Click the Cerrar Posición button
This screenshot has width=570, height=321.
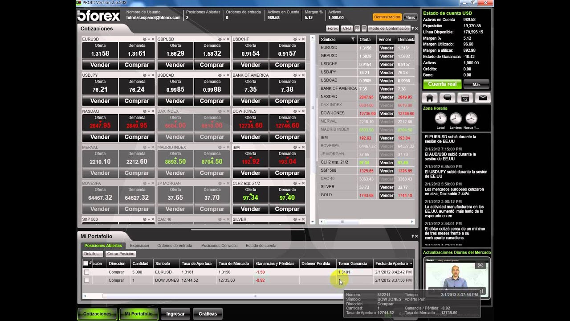121,254
